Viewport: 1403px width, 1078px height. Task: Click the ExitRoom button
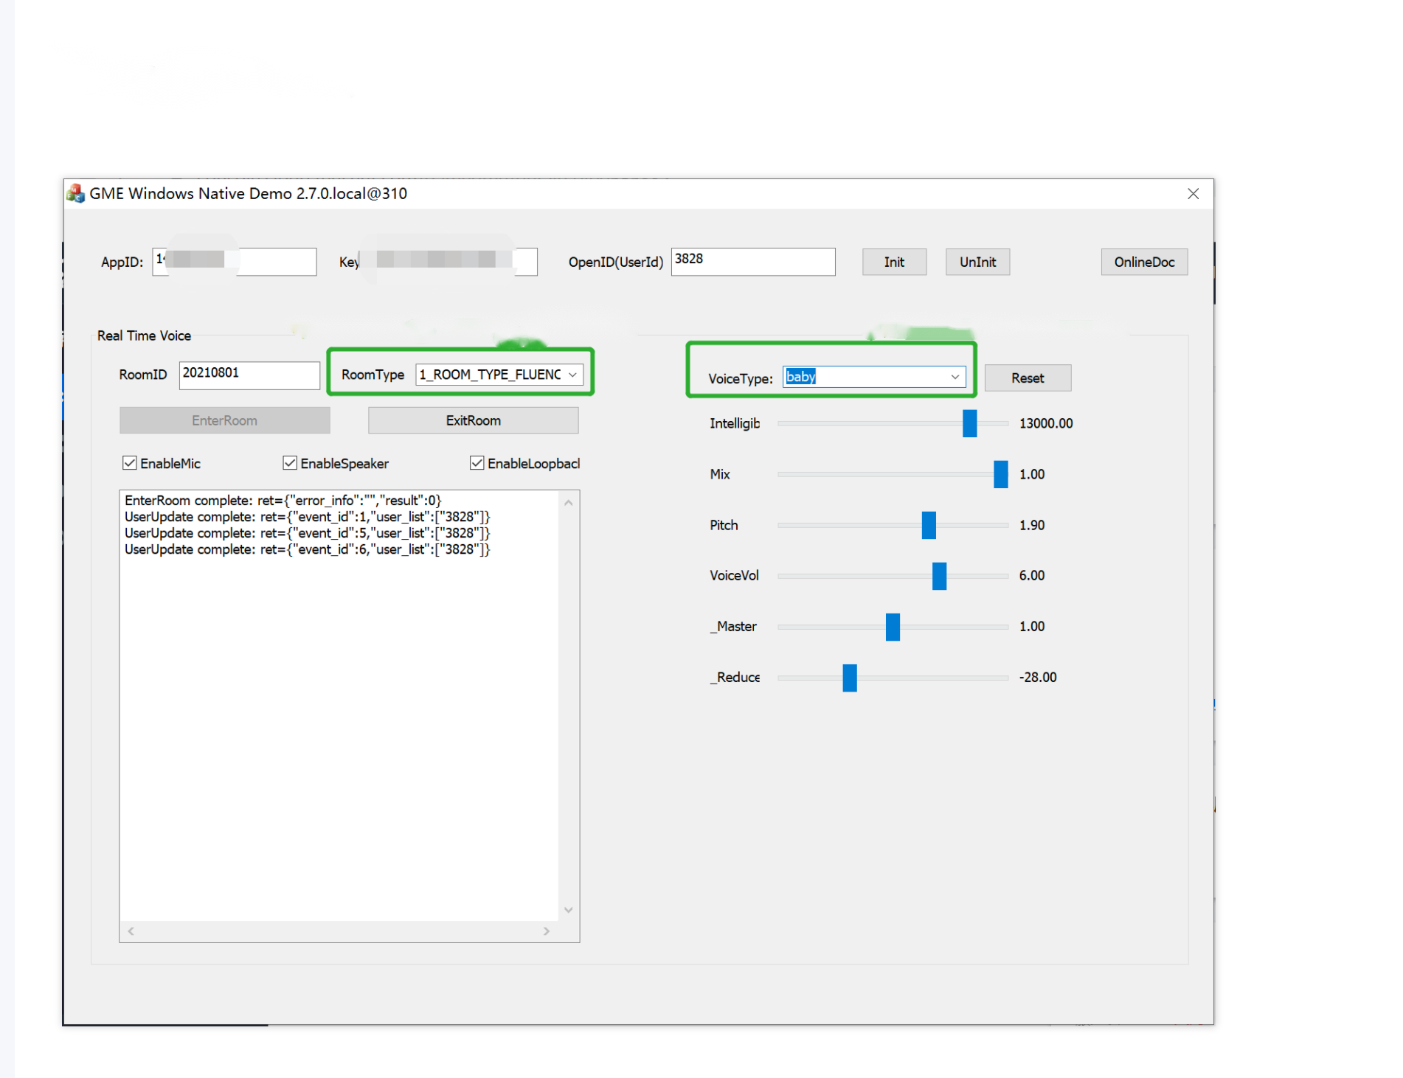(x=473, y=420)
